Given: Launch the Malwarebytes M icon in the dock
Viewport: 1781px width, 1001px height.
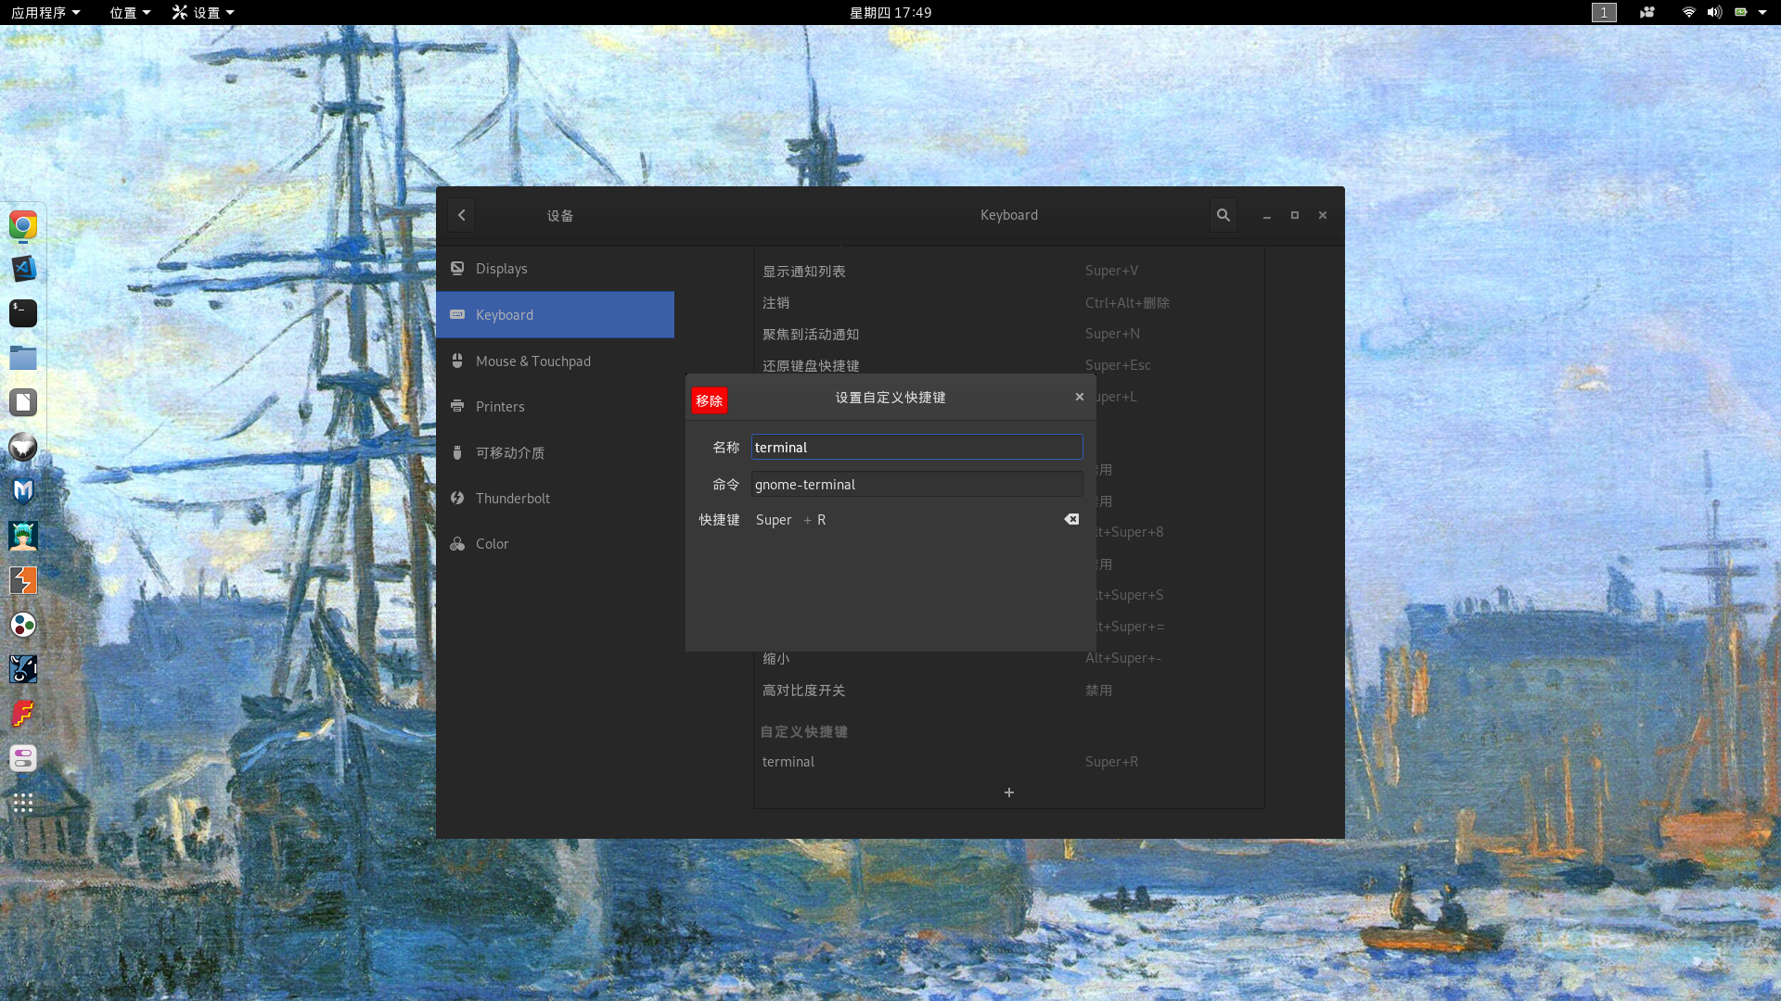Looking at the screenshot, I should tap(23, 491).
